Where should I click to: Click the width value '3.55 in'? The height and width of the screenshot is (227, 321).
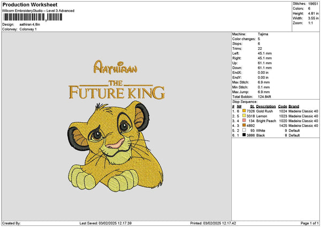[x=313, y=18]
